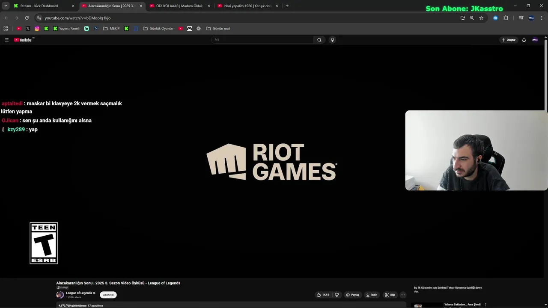Open the apps grid in bookmarks bar
This screenshot has height=308, width=548.
click(6, 29)
